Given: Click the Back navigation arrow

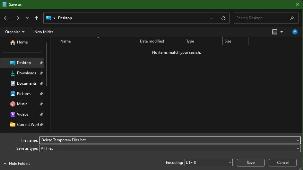Looking at the screenshot, I should pyautogui.click(x=6, y=18).
